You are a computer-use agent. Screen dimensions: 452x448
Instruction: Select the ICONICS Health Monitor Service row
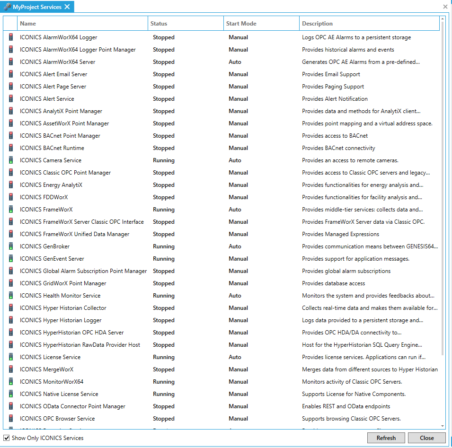[x=60, y=296]
